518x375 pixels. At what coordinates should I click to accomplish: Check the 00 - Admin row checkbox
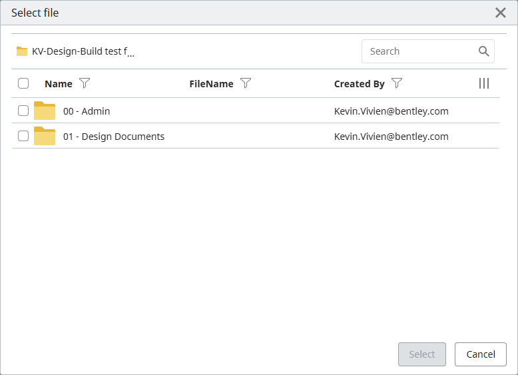click(23, 111)
